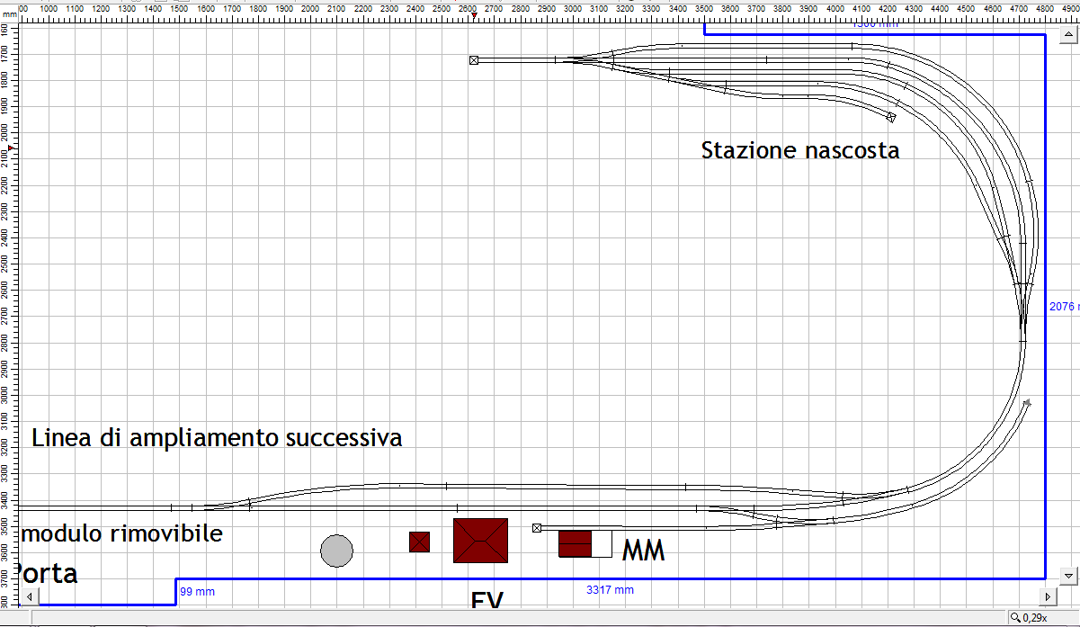The height and width of the screenshot is (627, 1080).
Task: Select the buffer stop left of the MM siding
Action: 537,528
